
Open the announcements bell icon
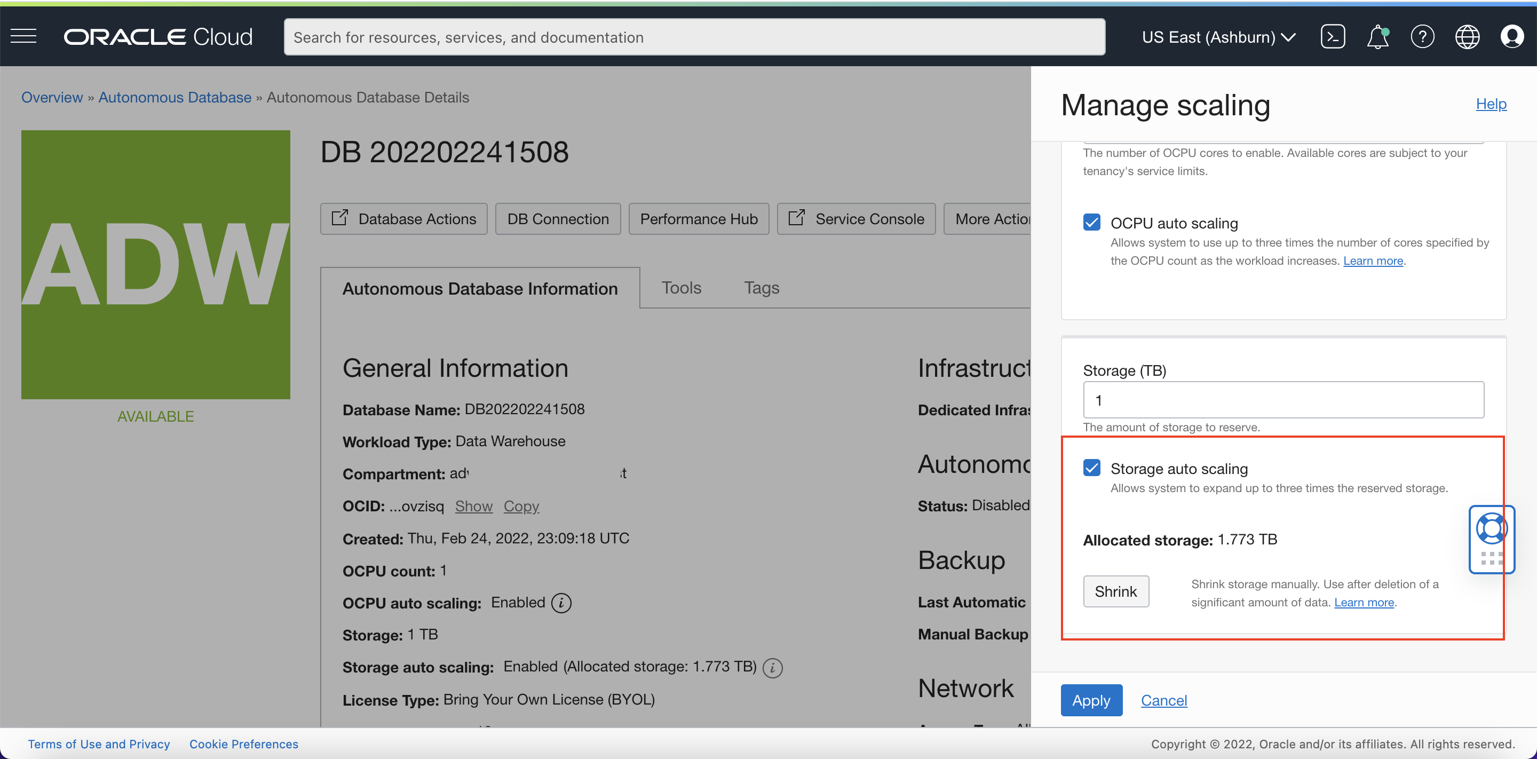coord(1377,36)
